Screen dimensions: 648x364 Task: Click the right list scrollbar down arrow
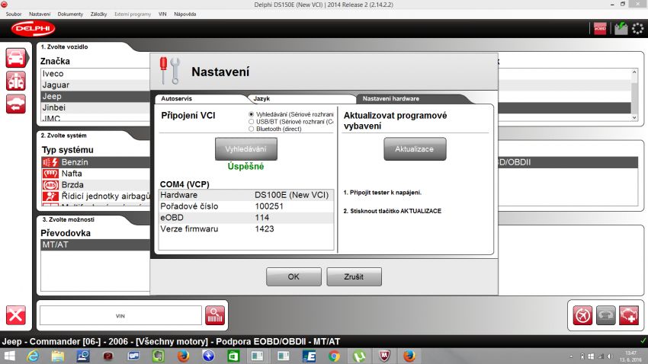click(634, 117)
